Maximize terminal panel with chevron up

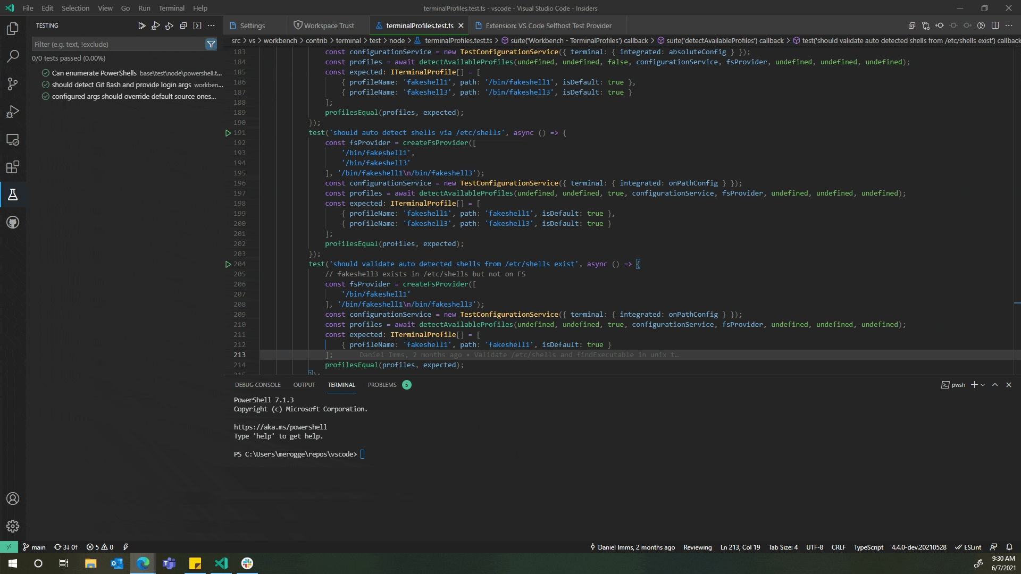pyautogui.click(x=995, y=385)
